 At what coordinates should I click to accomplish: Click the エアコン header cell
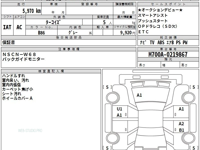(19, 17)
